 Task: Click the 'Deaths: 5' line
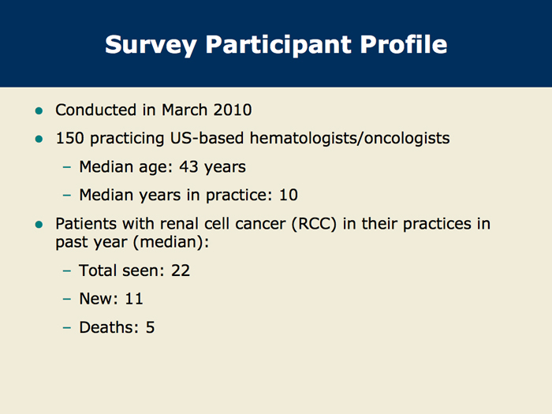[117, 327]
